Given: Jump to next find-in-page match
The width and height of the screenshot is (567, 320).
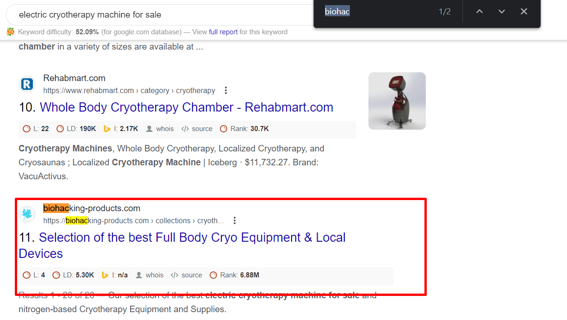Looking at the screenshot, I should [502, 12].
